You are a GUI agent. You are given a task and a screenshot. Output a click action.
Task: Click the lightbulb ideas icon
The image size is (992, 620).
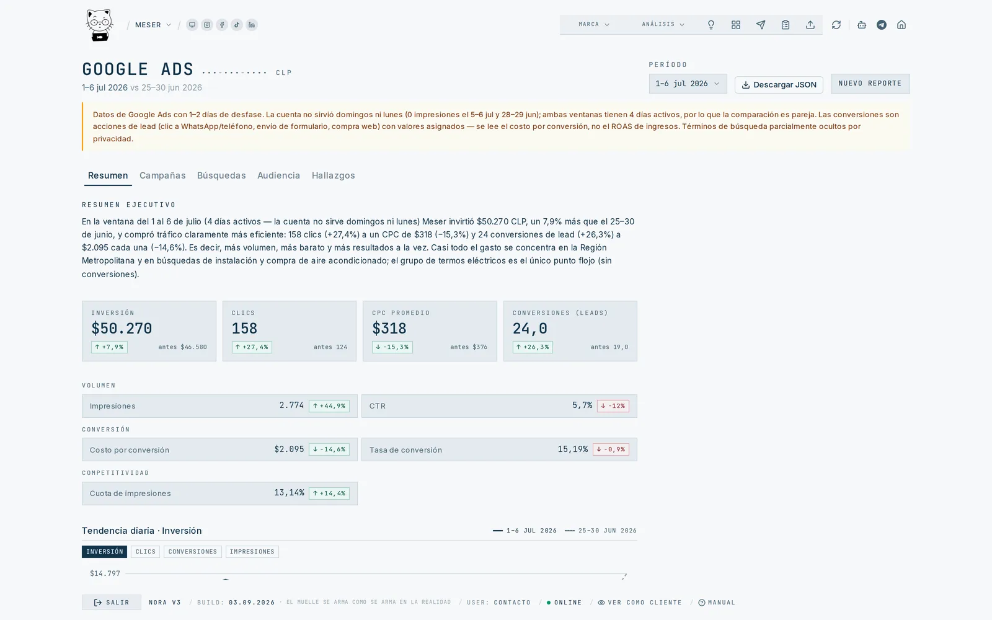(x=711, y=25)
